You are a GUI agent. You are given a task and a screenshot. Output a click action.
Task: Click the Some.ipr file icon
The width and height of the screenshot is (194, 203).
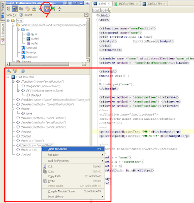pos(23,52)
